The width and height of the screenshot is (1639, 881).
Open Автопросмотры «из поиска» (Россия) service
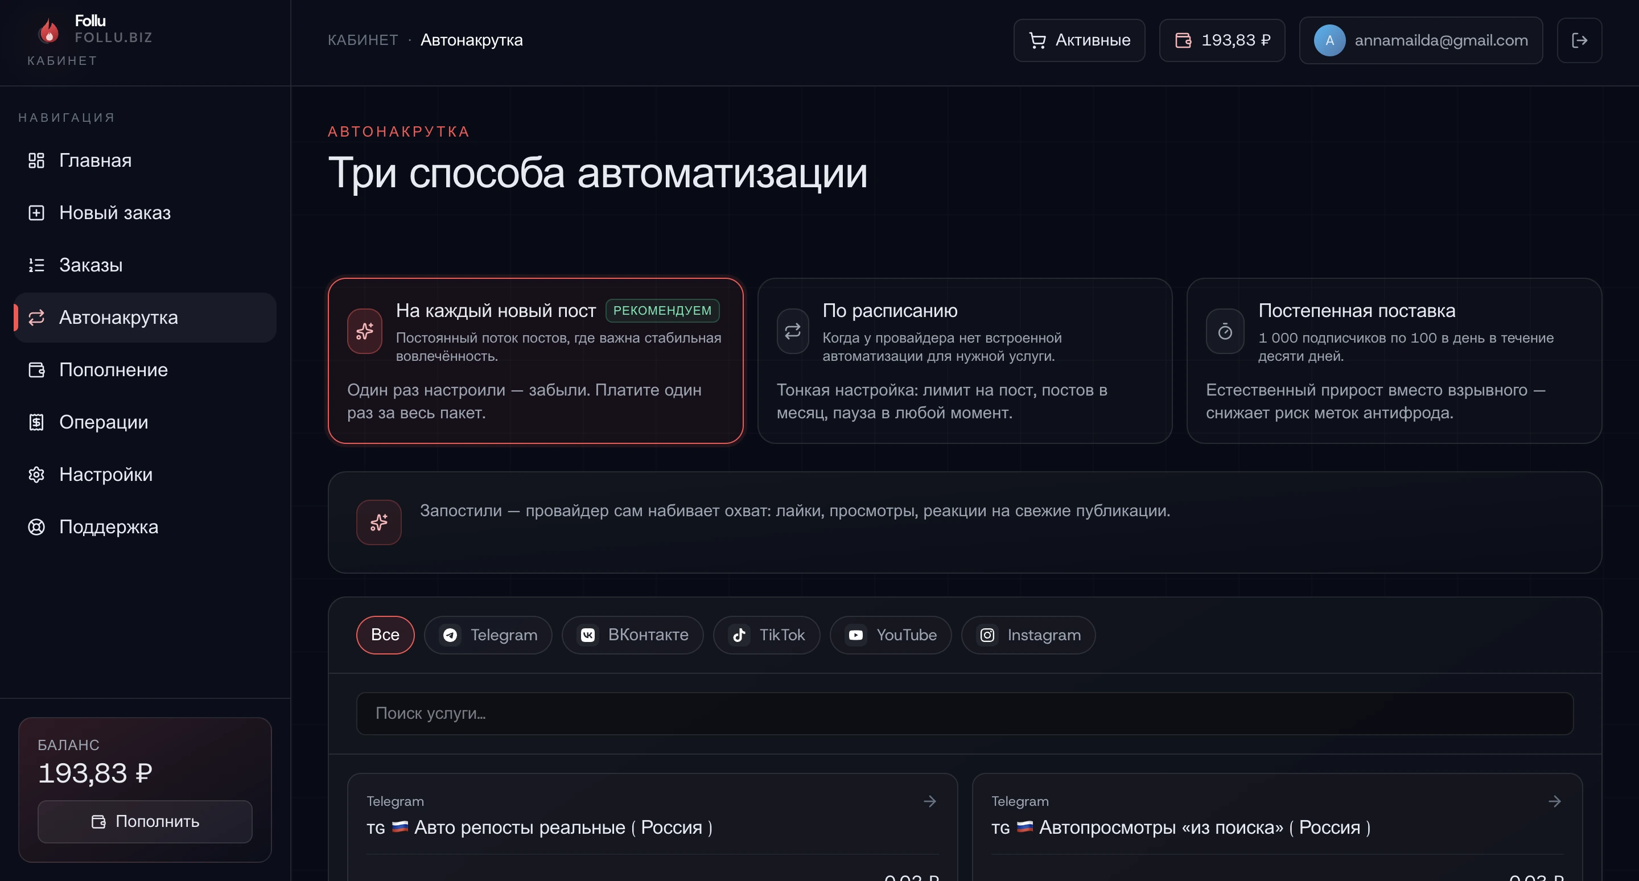pyautogui.click(x=1277, y=827)
